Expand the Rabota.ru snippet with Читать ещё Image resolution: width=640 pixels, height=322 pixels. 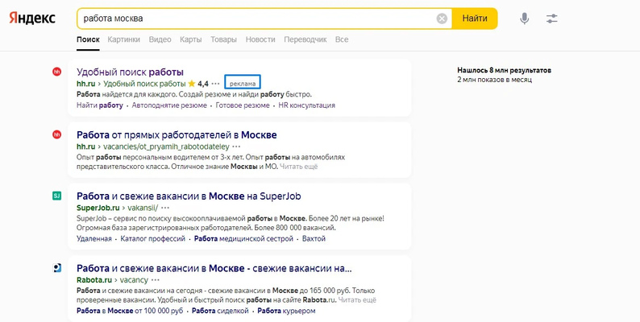[357, 300]
